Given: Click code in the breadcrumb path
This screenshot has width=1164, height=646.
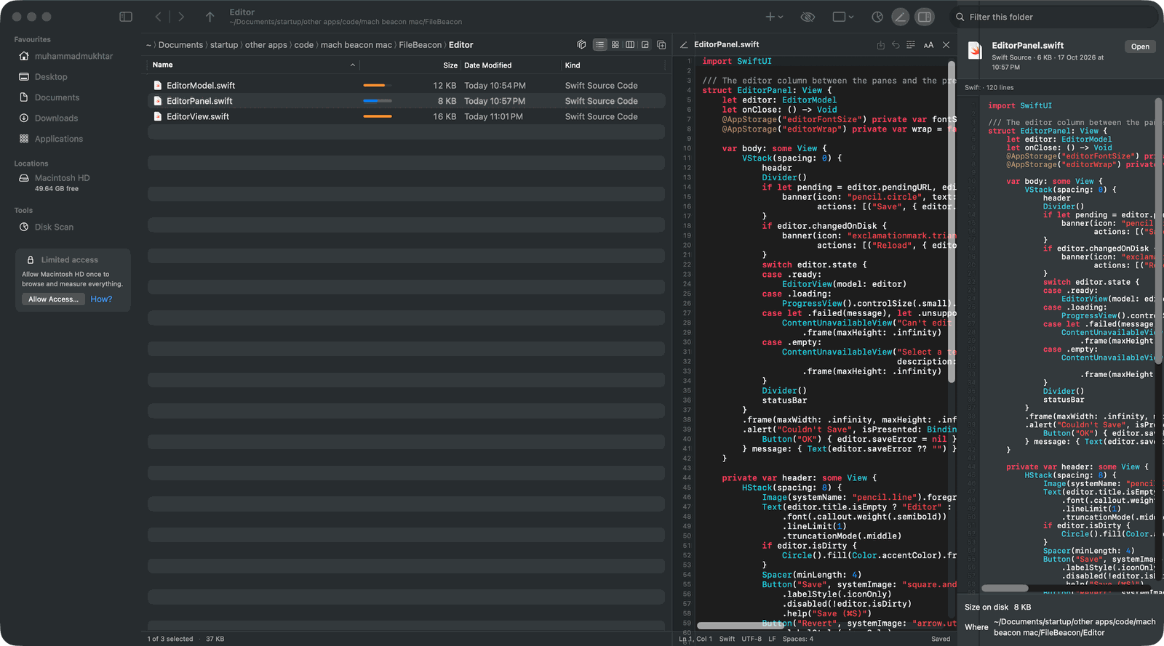Looking at the screenshot, I should click(304, 45).
